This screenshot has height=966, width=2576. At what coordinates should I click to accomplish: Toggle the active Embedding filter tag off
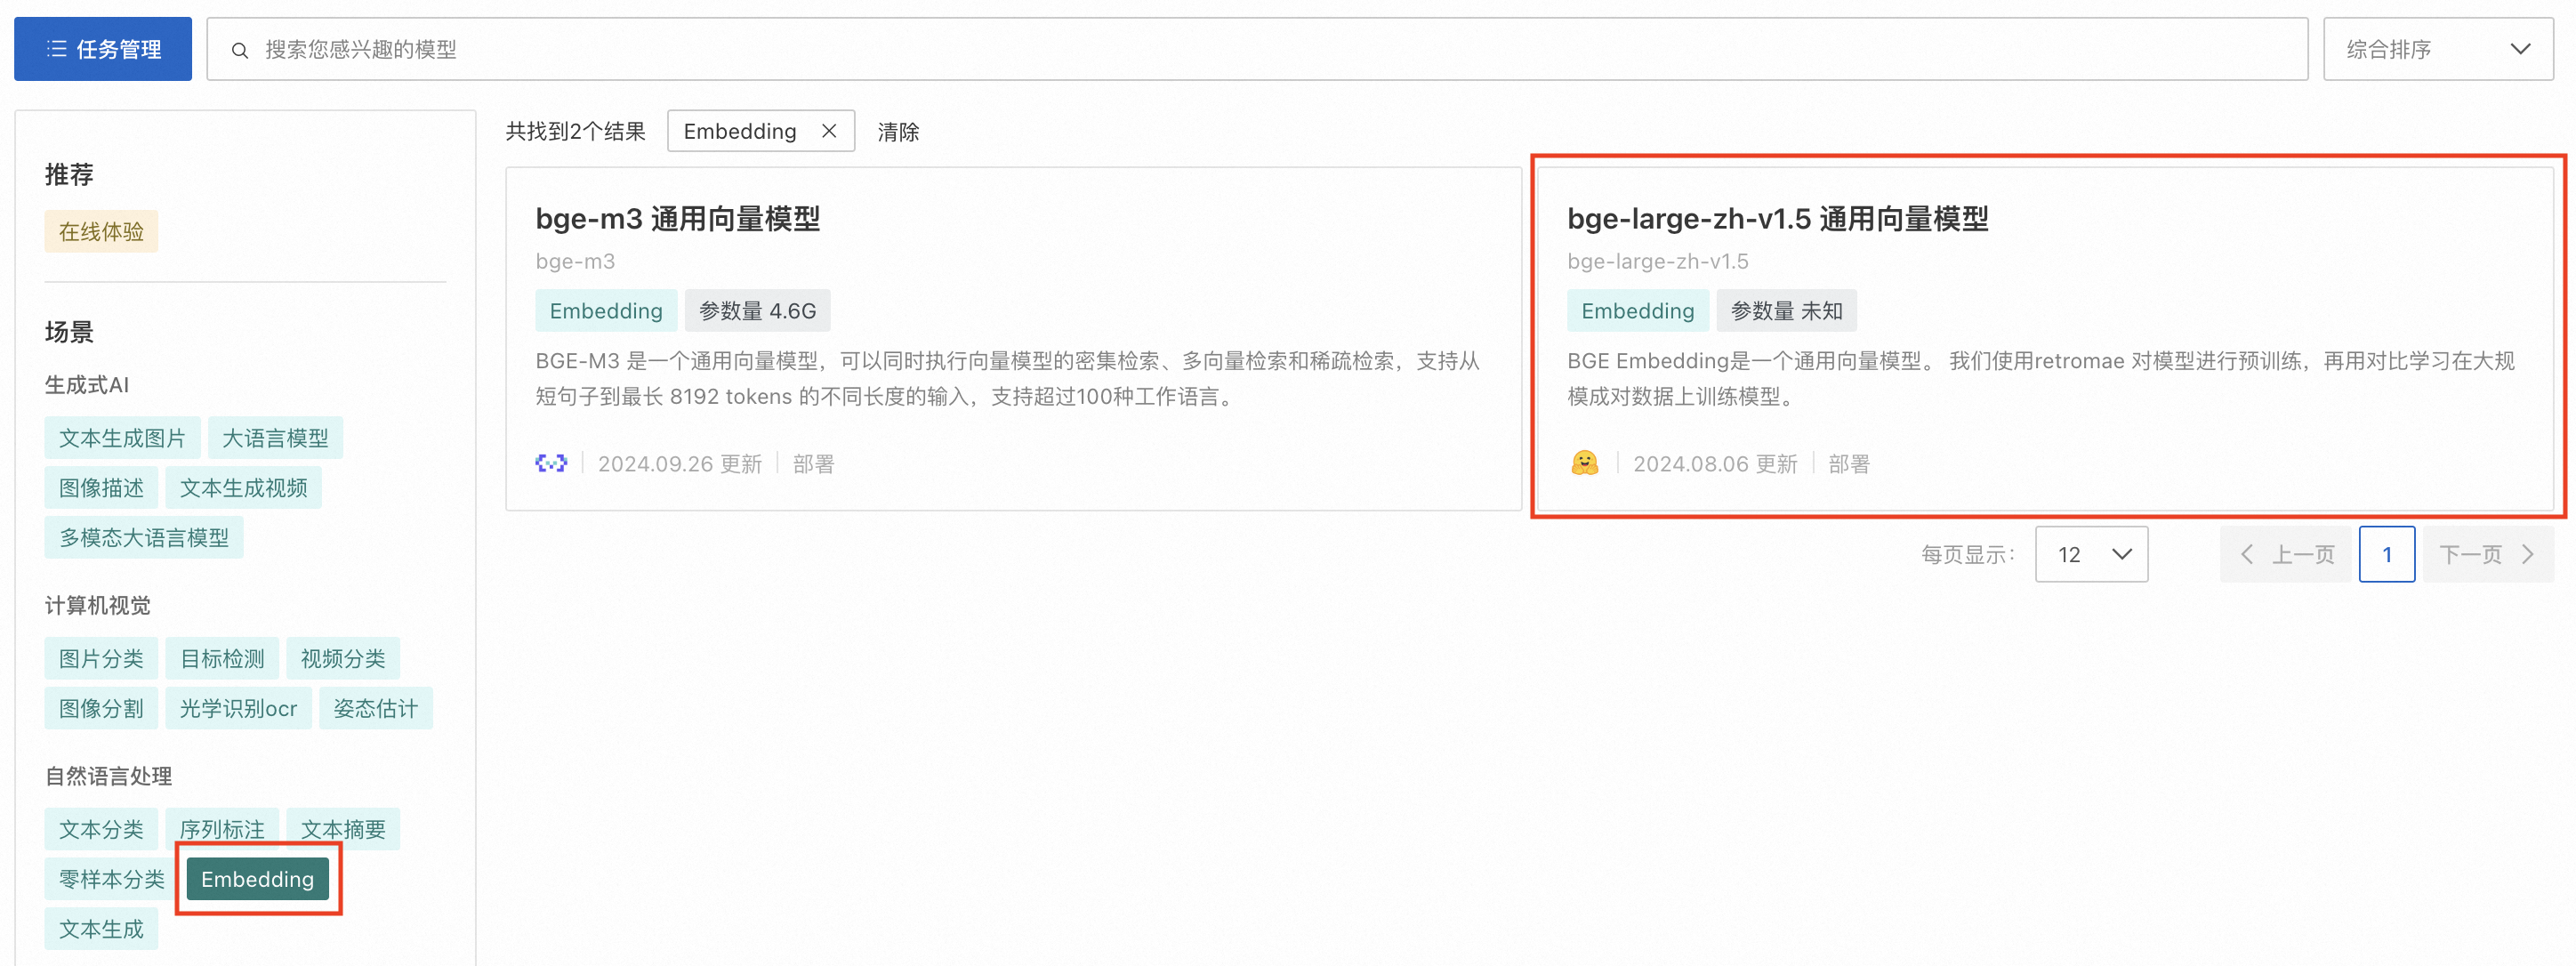[x=257, y=879]
